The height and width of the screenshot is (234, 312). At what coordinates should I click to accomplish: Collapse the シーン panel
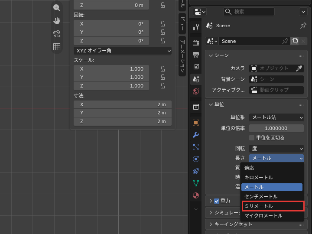tap(211, 55)
